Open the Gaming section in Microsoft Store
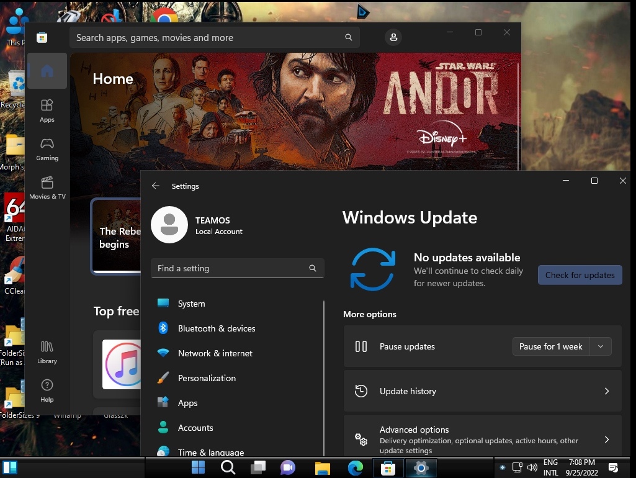Screen dimensions: 636x478 click(47, 148)
